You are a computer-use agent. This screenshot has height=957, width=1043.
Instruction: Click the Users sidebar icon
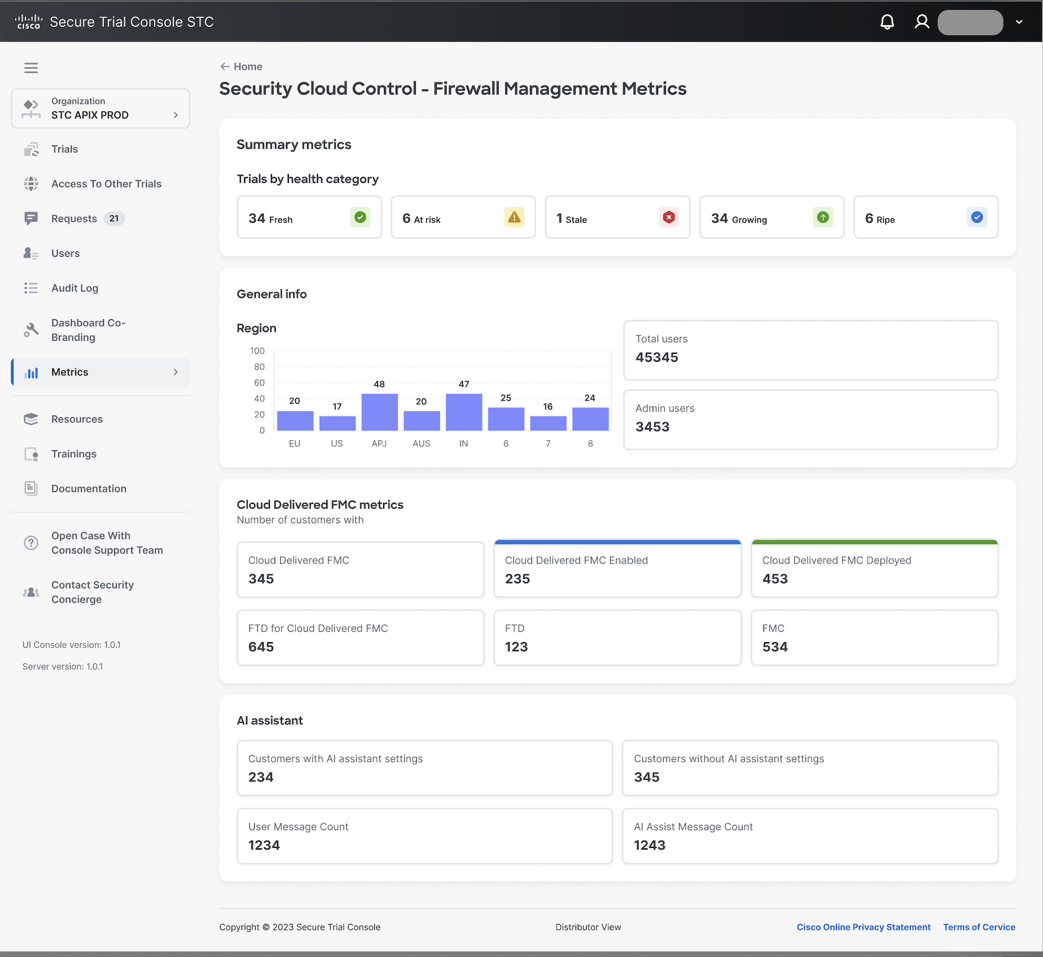coord(31,254)
